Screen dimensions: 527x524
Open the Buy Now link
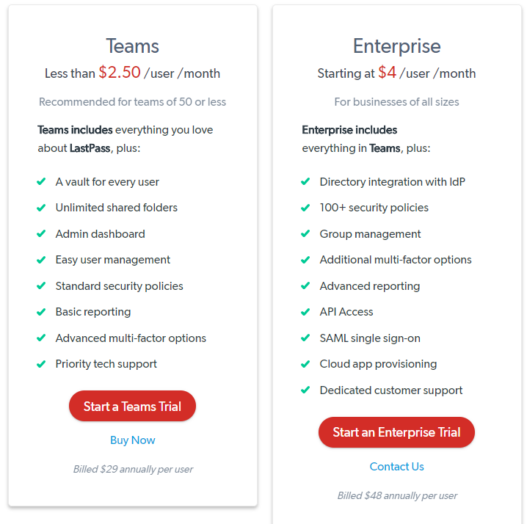pos(133,440)
